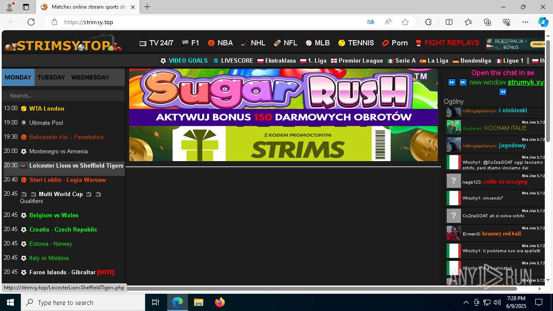
Task: Open the WTA London match
Action: pyautogui.click(x=47, y=108)
